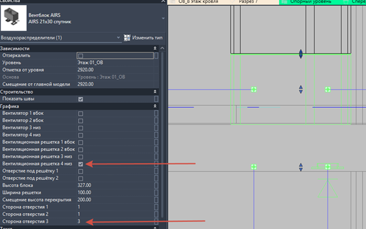Toggle the Показать швы checkbox
Viewport: 366px width, 229px height.
tap(80, 99)
